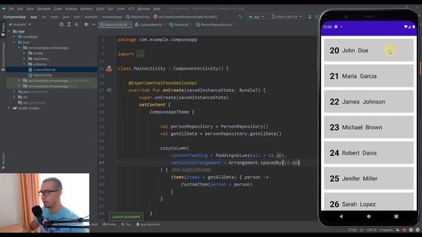Hide the Project panel with minus icon
This screenshot has width=422, height=237.
(94, 24)
